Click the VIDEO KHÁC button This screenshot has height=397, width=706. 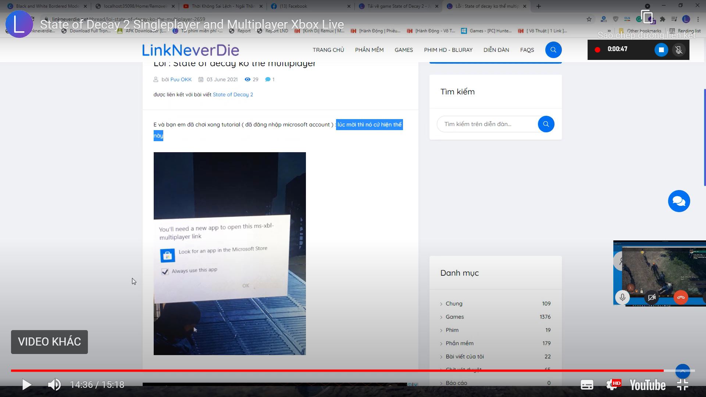pos(49,342)
